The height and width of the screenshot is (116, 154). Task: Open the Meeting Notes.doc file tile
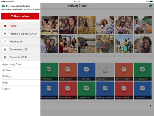[x=105, y=91]
